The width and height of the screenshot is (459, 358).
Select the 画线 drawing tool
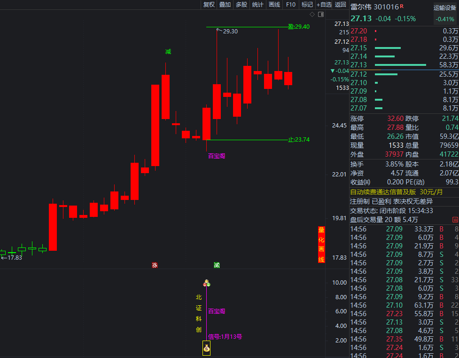(274, 5)
